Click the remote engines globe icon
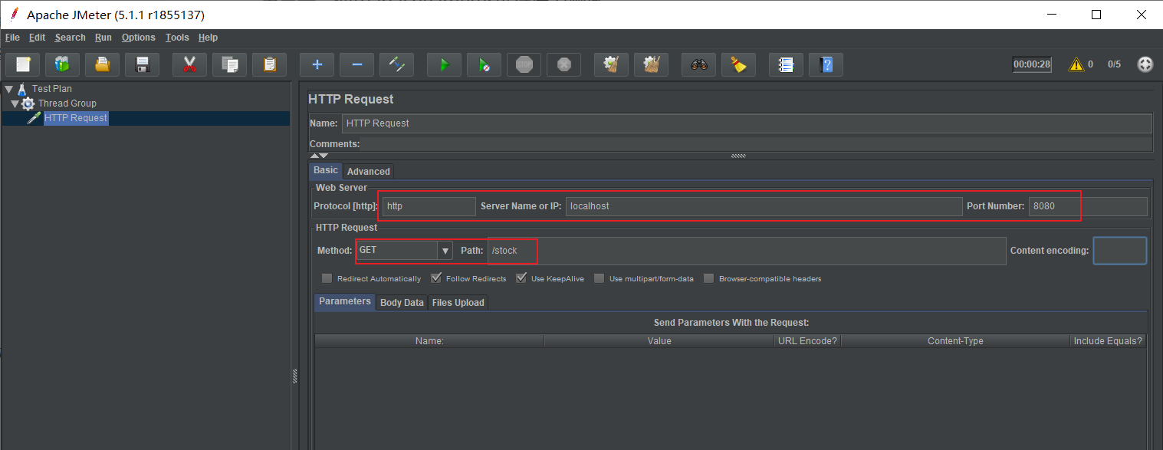The height and width of the screenshot is (450, 1163). (1145, 64)
